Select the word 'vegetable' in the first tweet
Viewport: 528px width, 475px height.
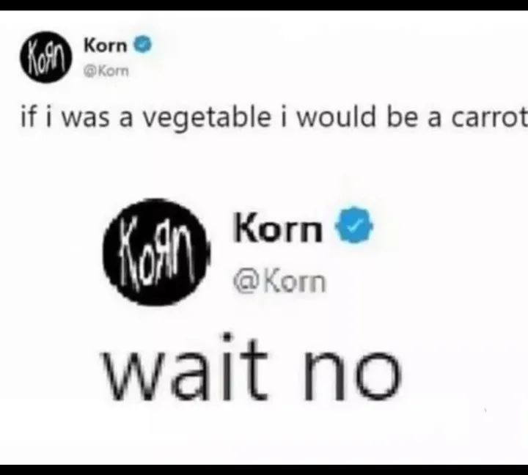pos(207,118)
